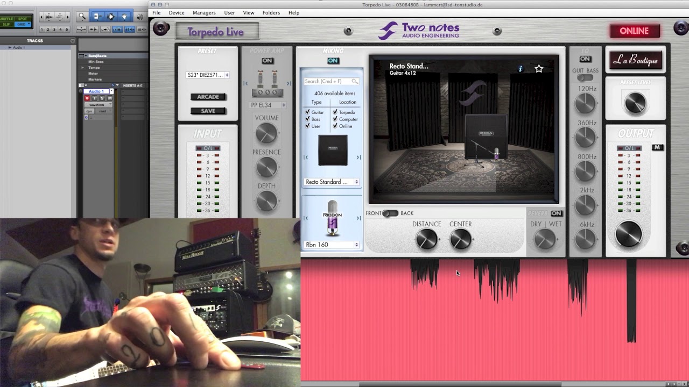Select the Zoomer magnifier tool in Pro Tools
This screenshot has height=387, width=689.
[82, 17]
